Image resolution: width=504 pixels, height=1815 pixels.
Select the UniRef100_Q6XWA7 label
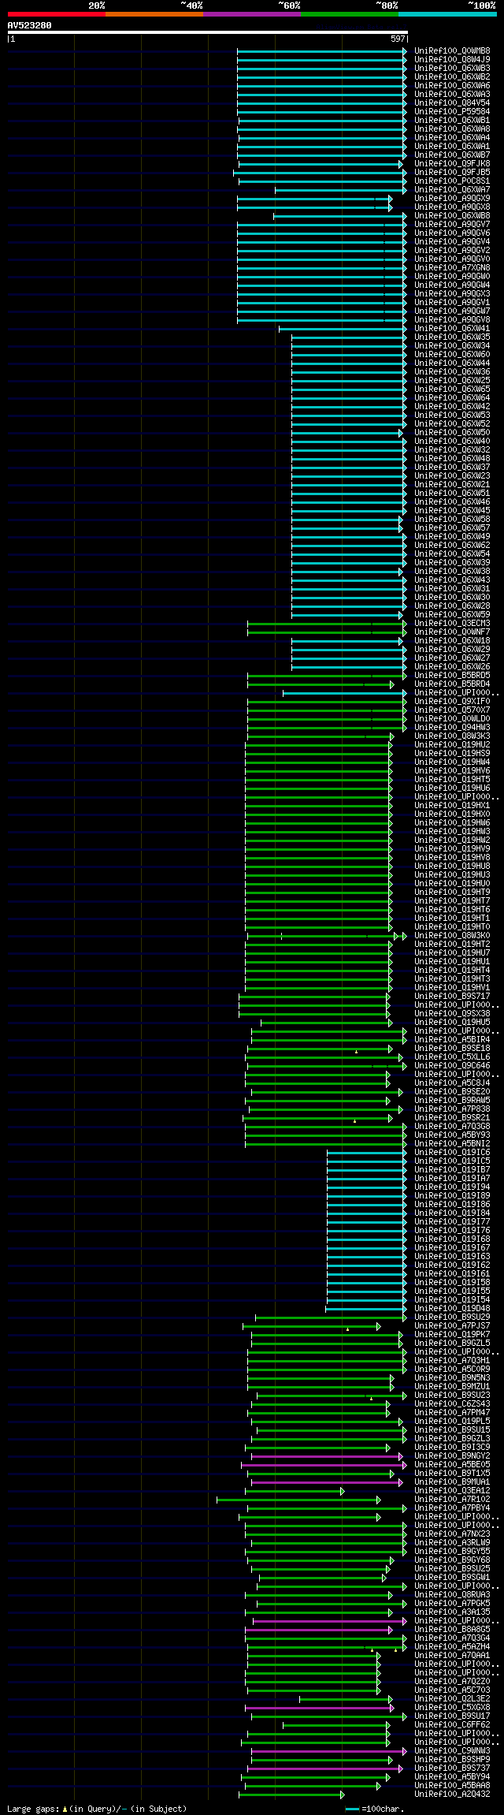[452, 190]
